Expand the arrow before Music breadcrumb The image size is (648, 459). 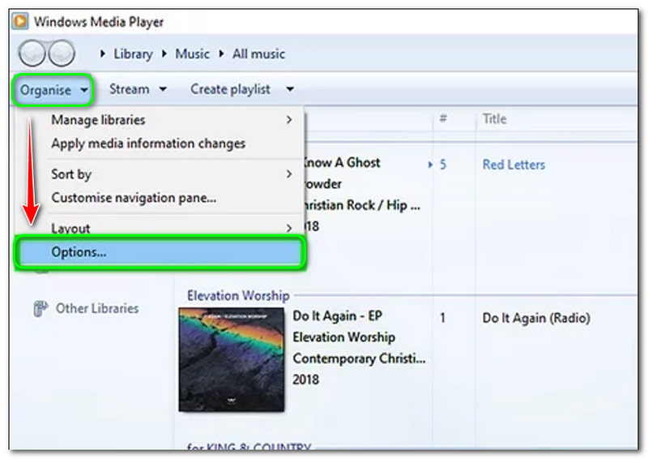pyautogui.click(x=164, y=54)
